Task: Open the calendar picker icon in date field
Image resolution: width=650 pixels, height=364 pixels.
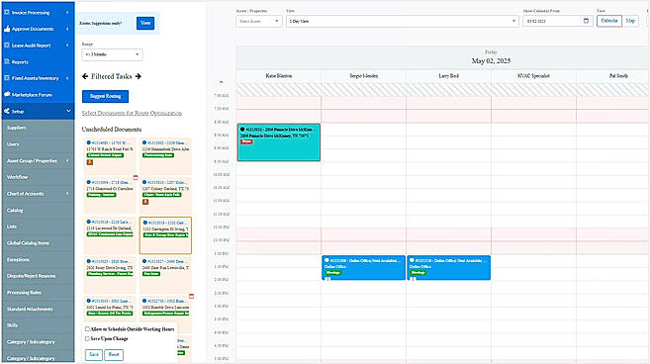Action: tap(586, 21)
